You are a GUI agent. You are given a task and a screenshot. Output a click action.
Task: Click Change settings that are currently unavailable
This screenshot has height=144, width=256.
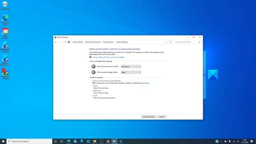(x=108, y=57)
